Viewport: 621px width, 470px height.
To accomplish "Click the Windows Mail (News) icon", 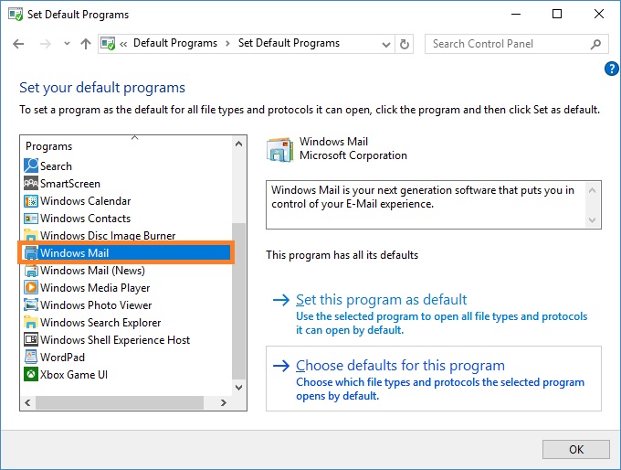I will click(x=31, y=271).
